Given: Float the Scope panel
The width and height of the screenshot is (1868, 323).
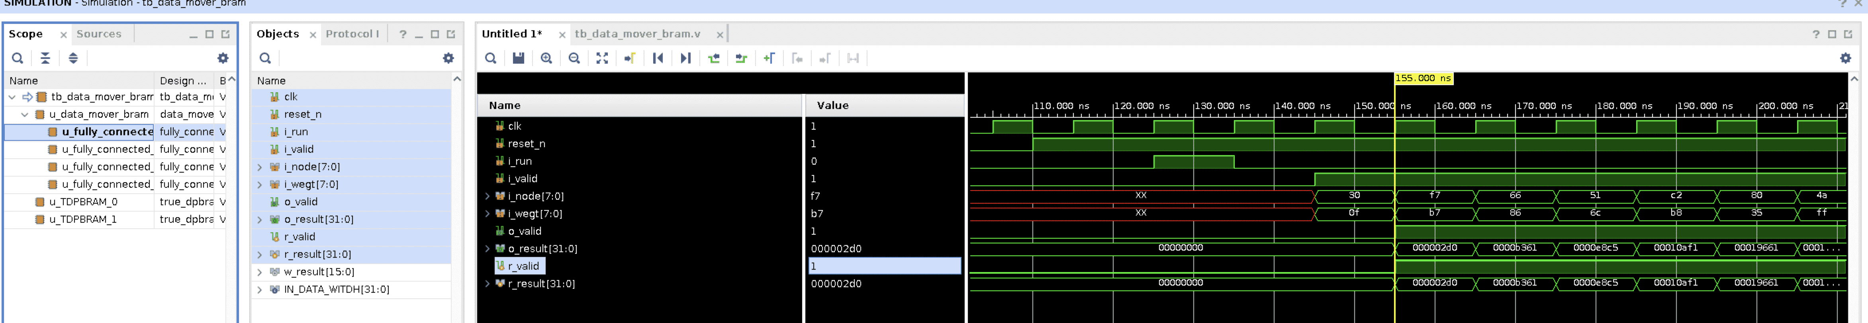Looking at the screenshot, I should click(225, 34).
